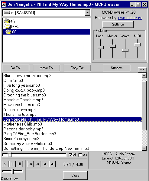Click the e:\ root folder name
Viewport: 149px width, 181px height.
[12, 21]
